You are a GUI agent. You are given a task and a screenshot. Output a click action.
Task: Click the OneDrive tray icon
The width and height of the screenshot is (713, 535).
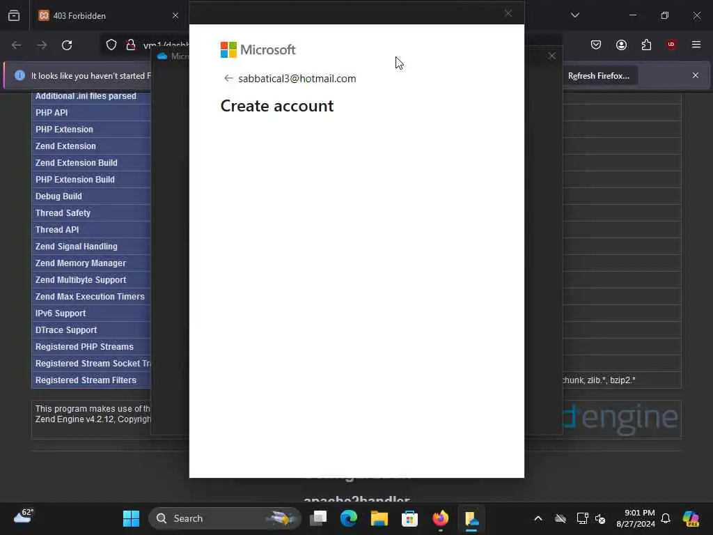coord(561,518)
